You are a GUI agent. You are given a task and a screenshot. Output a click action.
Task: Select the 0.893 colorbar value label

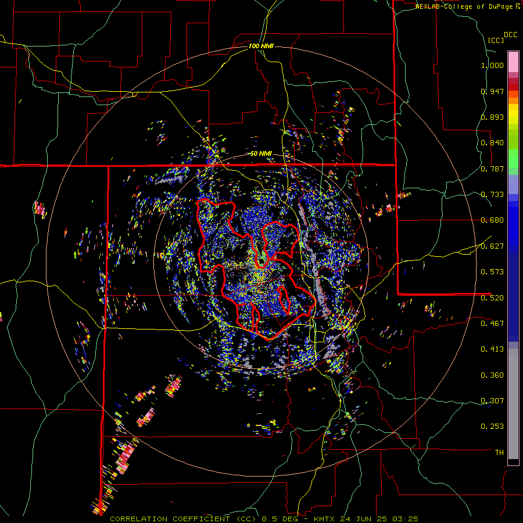pyautogui.click(x=492, y=117)
